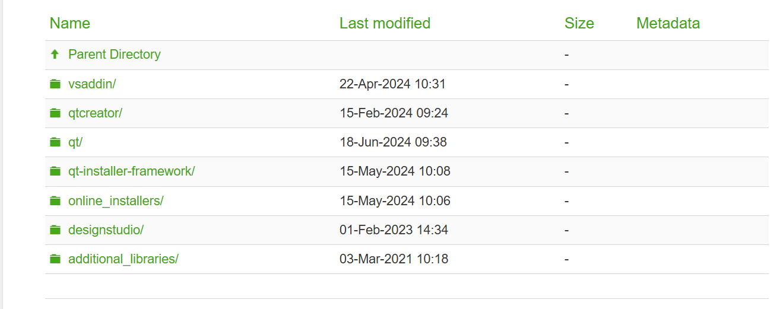Click the additional_libraries folder icon
The height and width of the screenshot is (309, 783).
[55, 259]
